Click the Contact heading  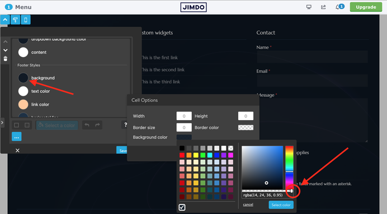266,32
